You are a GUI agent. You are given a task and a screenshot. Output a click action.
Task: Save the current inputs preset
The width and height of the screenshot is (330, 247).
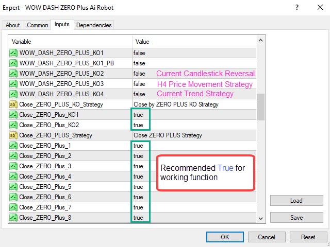(x=296, y=217)
